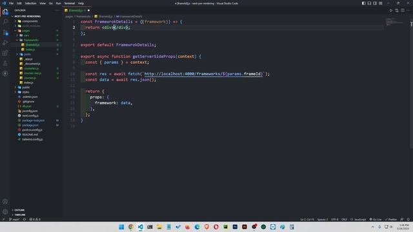Open the Help menu
Image resolution: width=413 pixels, height=232 pixels.
click(x=81, y=3)
